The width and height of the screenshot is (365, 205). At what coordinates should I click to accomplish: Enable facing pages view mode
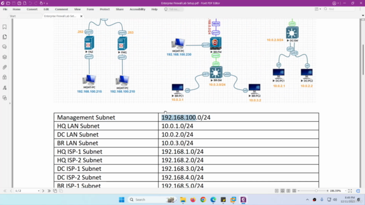click(289, 191)
